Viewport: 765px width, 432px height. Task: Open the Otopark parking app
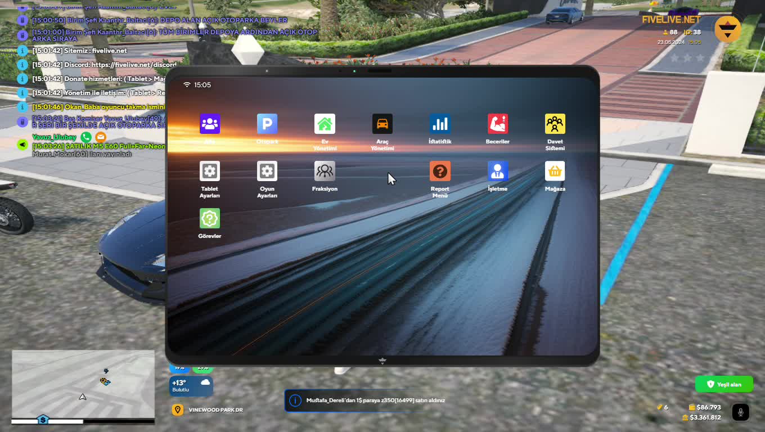267,124
